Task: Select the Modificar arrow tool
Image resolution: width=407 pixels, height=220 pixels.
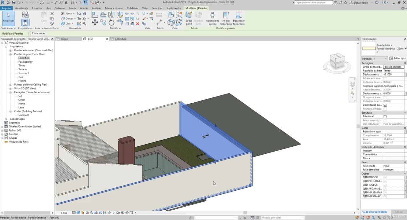Action: (8, 18)
